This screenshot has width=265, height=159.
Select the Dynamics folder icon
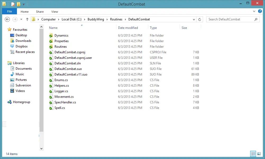coord(51,36)
